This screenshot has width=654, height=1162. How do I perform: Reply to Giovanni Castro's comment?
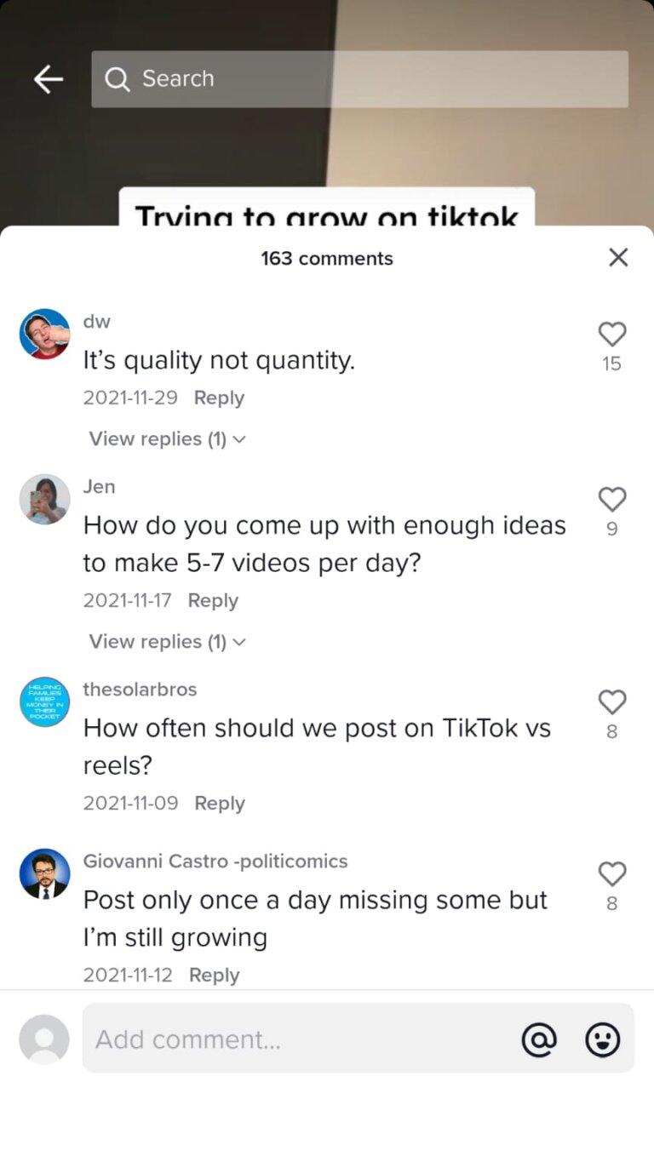pos(214,975)
